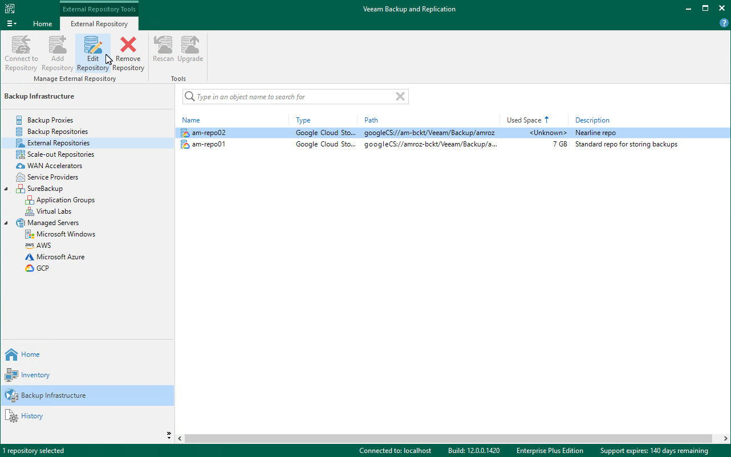Click the Add Repository icon
The height and width of the screenshot is (457, 731).
pyautogui.click(x=58, y=44)
